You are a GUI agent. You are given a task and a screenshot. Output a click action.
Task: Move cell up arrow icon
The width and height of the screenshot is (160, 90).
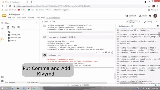(x=96, y=52)
